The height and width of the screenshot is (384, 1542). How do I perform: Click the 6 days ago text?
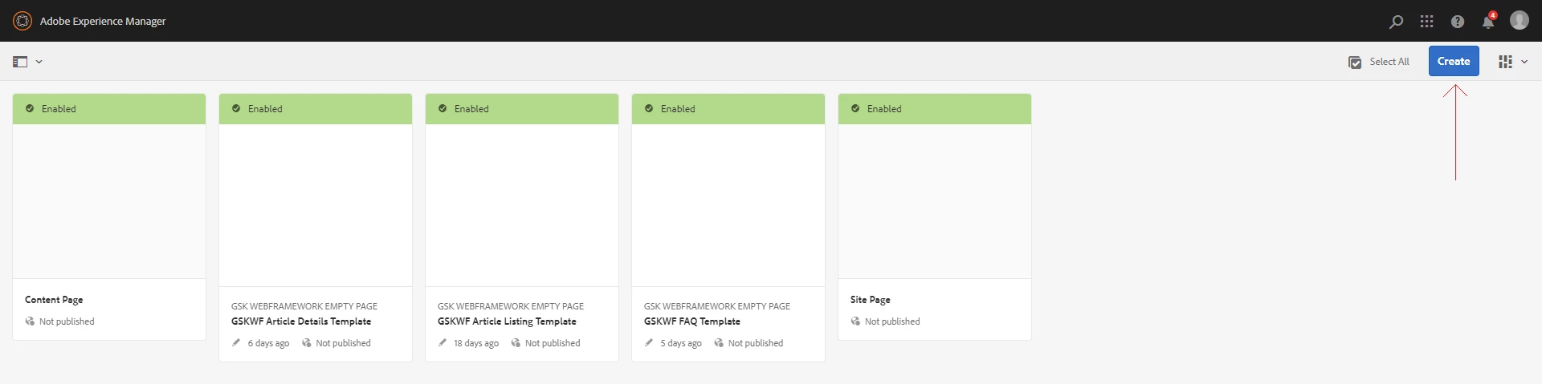pyautogui.click(x=268, y=343)
